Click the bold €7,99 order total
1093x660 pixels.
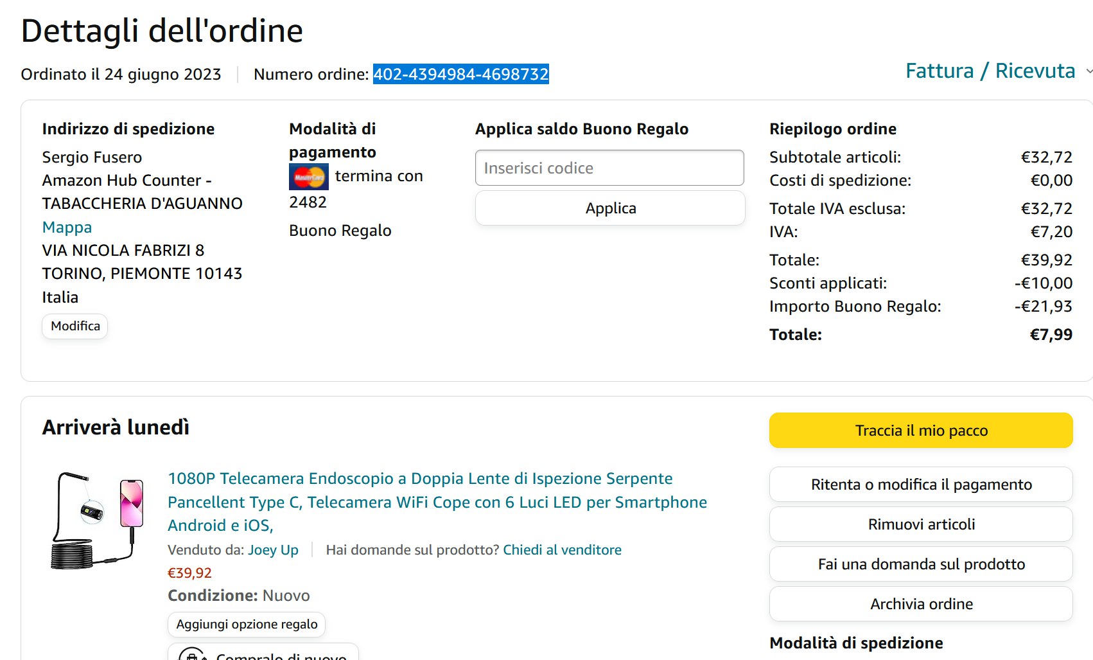tap(1051, 335)
